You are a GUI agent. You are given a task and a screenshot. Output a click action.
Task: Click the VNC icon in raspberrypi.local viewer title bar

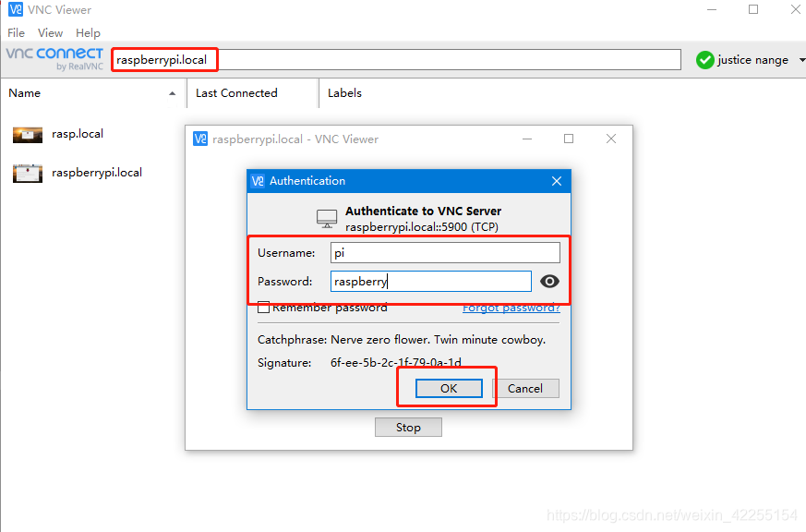(200, 139)
